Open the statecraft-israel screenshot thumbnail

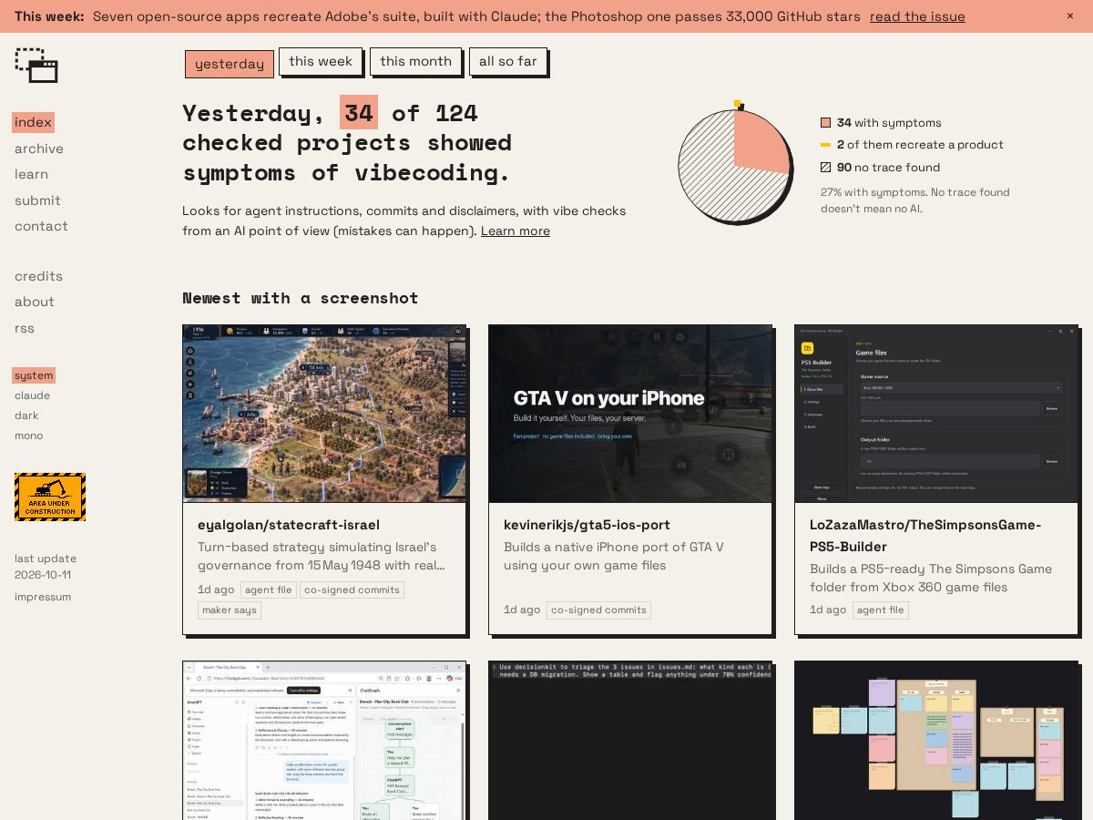click(324, 414)
